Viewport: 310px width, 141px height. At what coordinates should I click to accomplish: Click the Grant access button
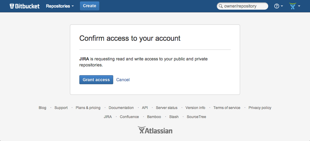(x=96, y=80)
